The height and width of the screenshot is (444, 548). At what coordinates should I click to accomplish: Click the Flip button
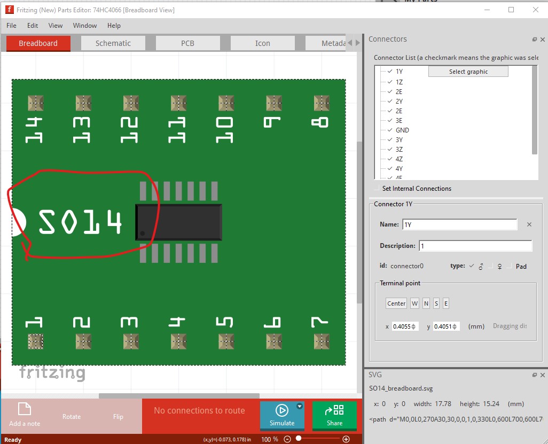(x=118, y=416)
